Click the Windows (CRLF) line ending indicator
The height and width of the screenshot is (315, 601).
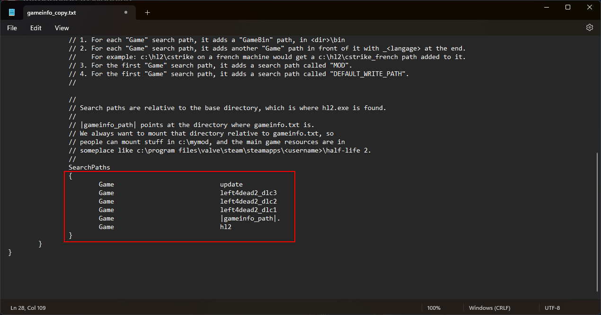click(x=489, y=308)
